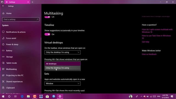
Task: Select the Settings tab in title bar
Action: [17, 2]
